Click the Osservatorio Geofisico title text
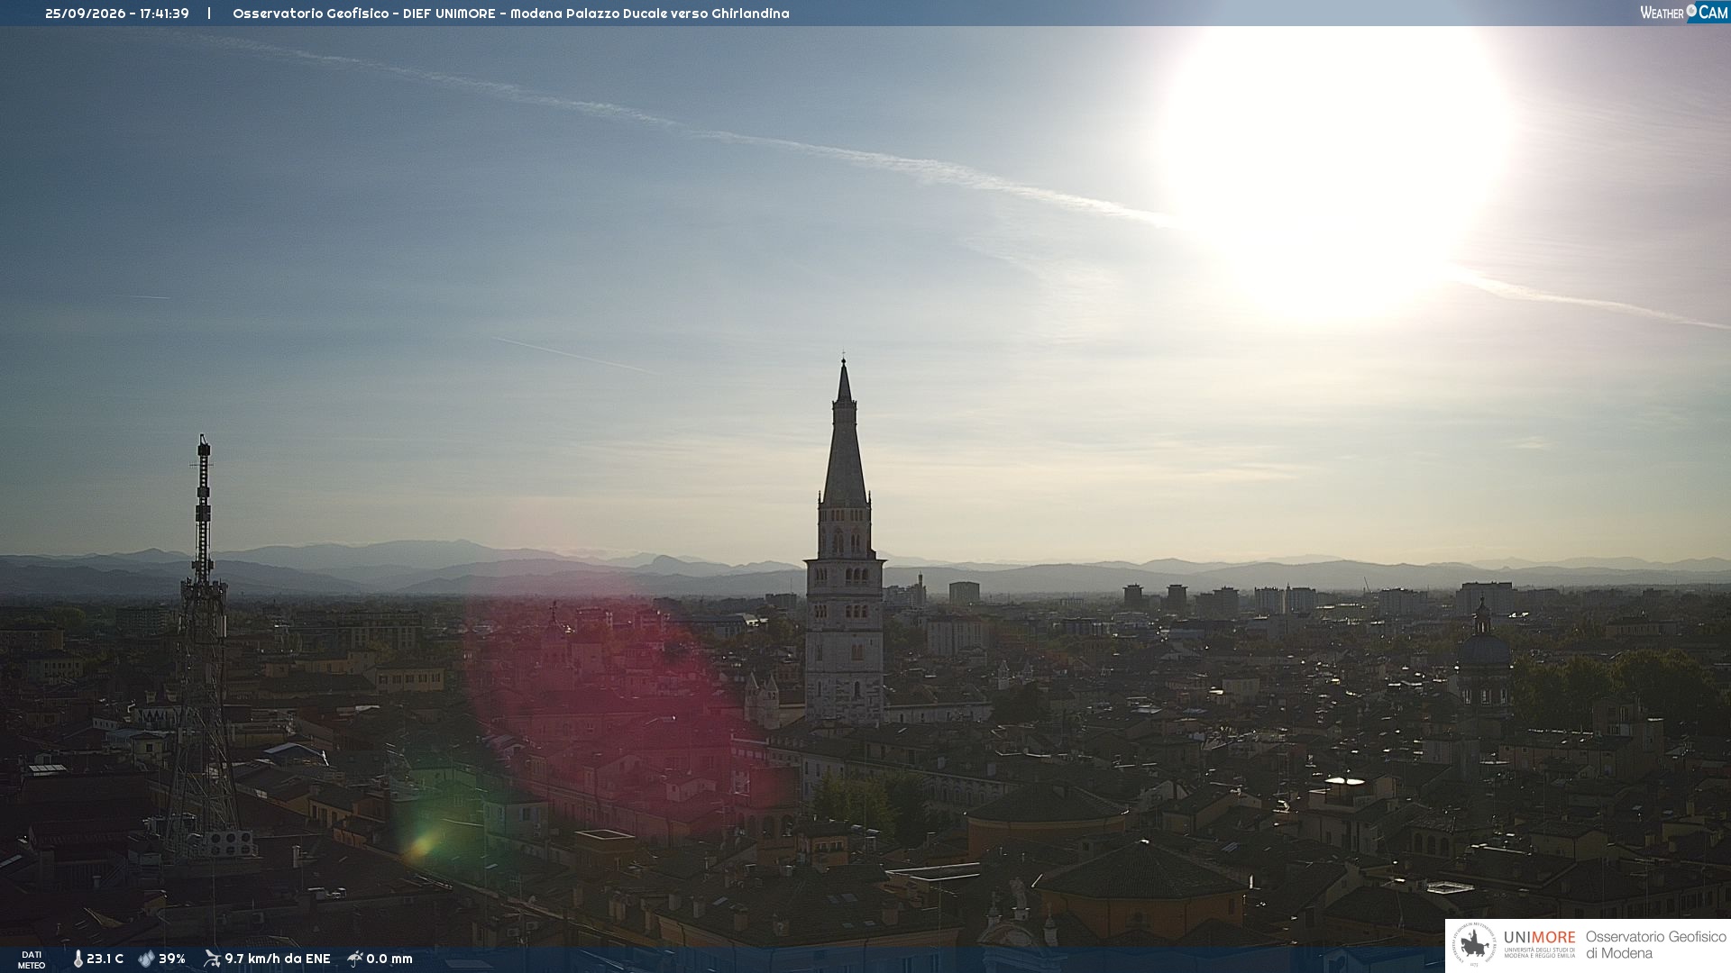Image resolution: width=1731 pixels, height=973 pixels. pos(311,14)
